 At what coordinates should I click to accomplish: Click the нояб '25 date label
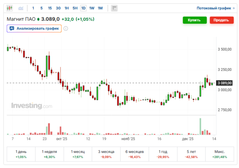point(128,139)
